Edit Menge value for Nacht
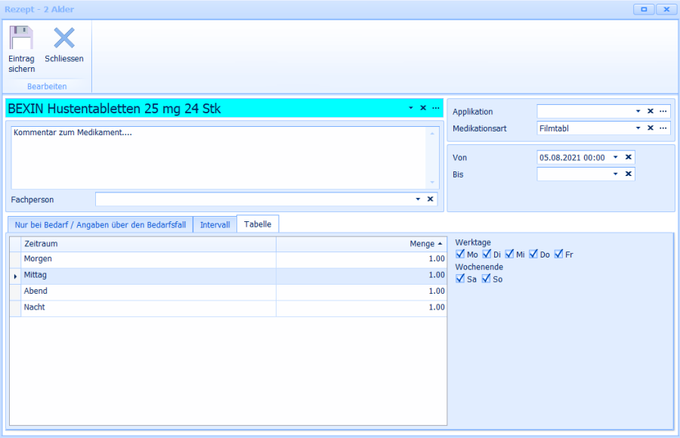 pos(361,307)
